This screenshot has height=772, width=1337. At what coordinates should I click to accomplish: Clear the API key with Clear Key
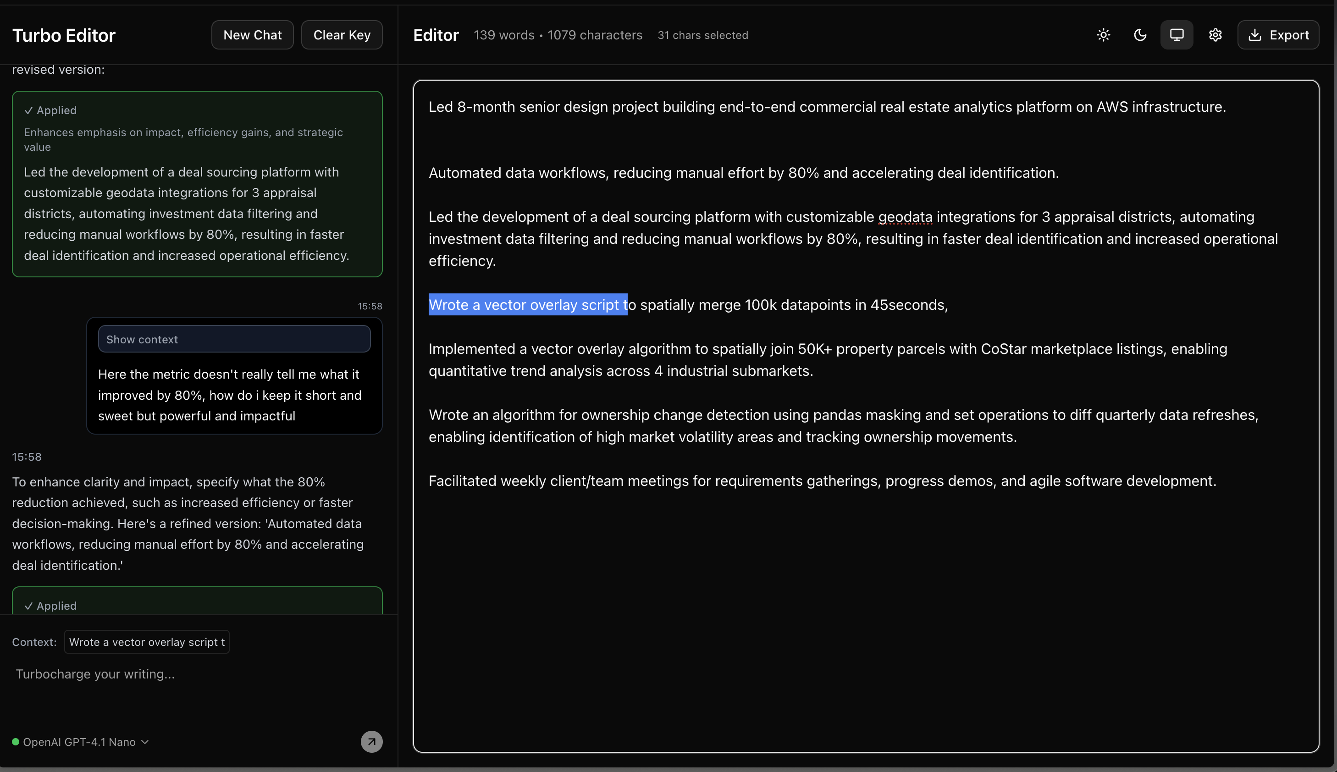(x=342, y=34)
